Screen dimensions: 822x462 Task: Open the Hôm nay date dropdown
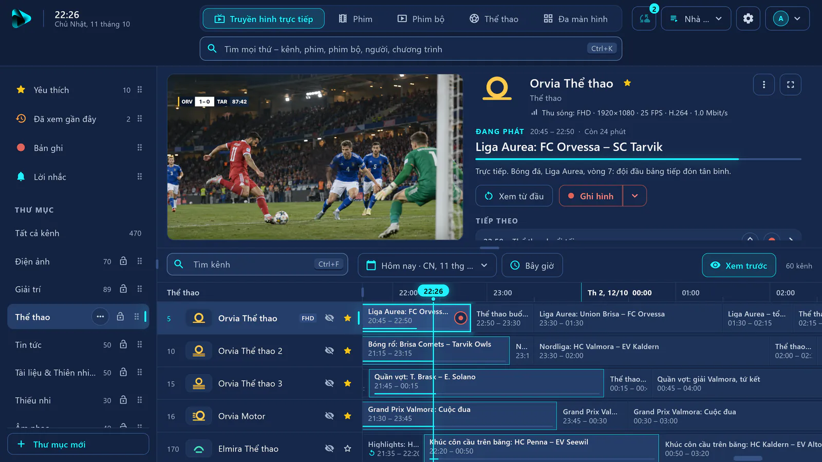tap(427, 265)
